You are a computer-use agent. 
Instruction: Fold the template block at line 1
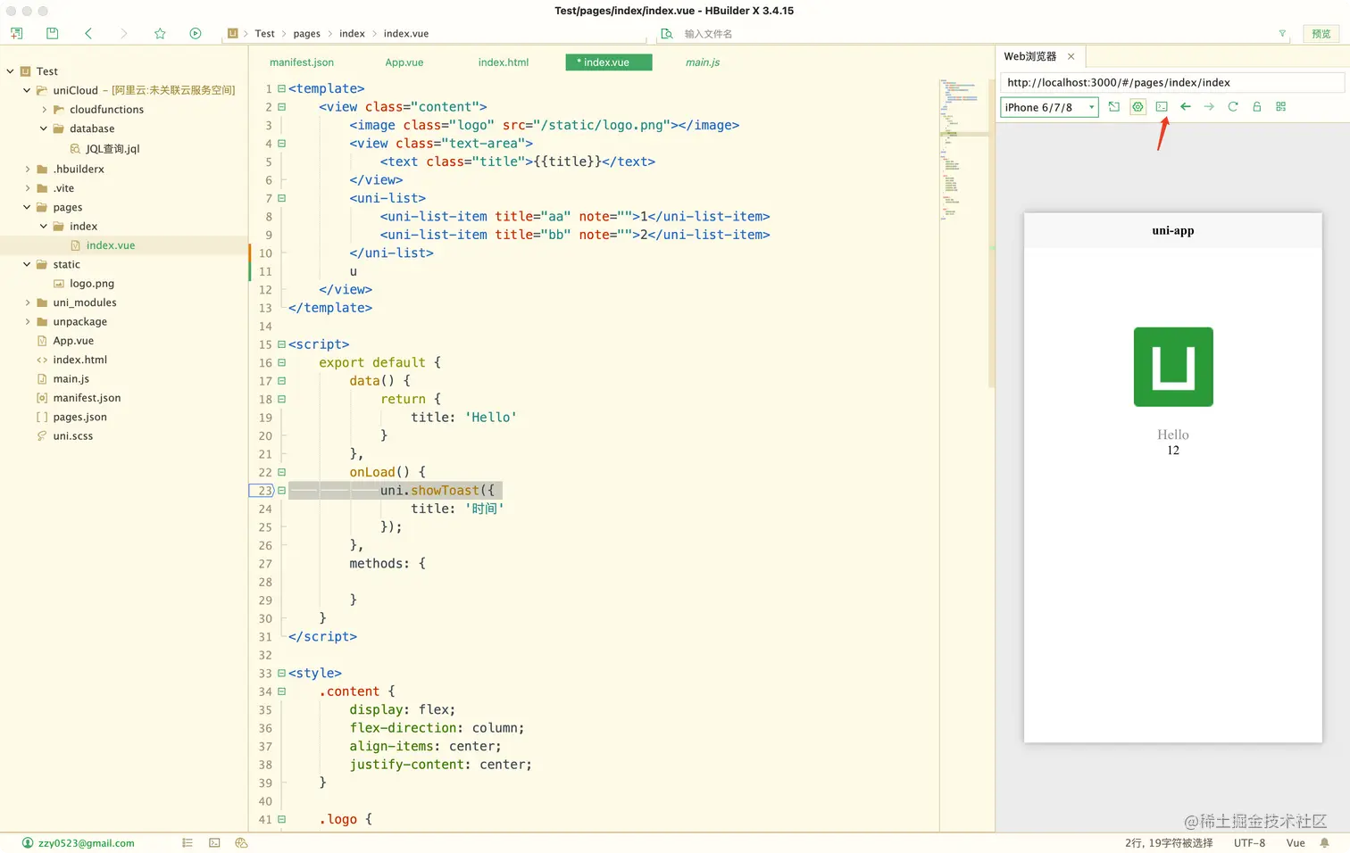click(281, 88)
